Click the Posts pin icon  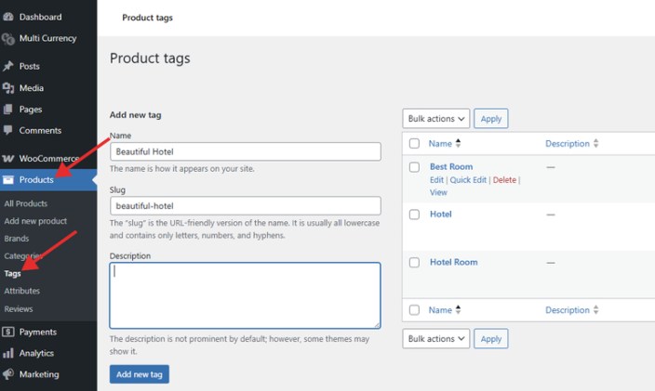[x=8, y=67]
